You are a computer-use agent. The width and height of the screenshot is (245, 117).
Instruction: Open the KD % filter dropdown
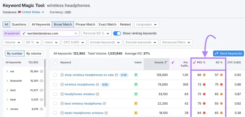coord(32,42)
